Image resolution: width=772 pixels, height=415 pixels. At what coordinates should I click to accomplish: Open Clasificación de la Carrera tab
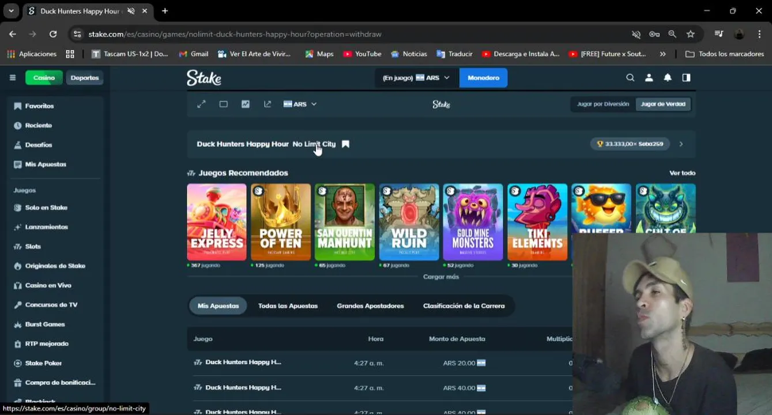tap(464, 306)
